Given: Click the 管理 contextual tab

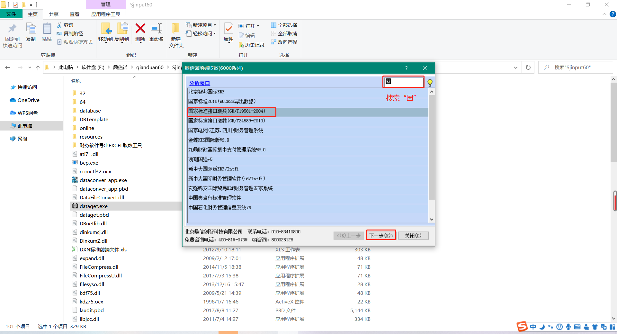Looking at the screenshot, I should (x=106, y=5).
